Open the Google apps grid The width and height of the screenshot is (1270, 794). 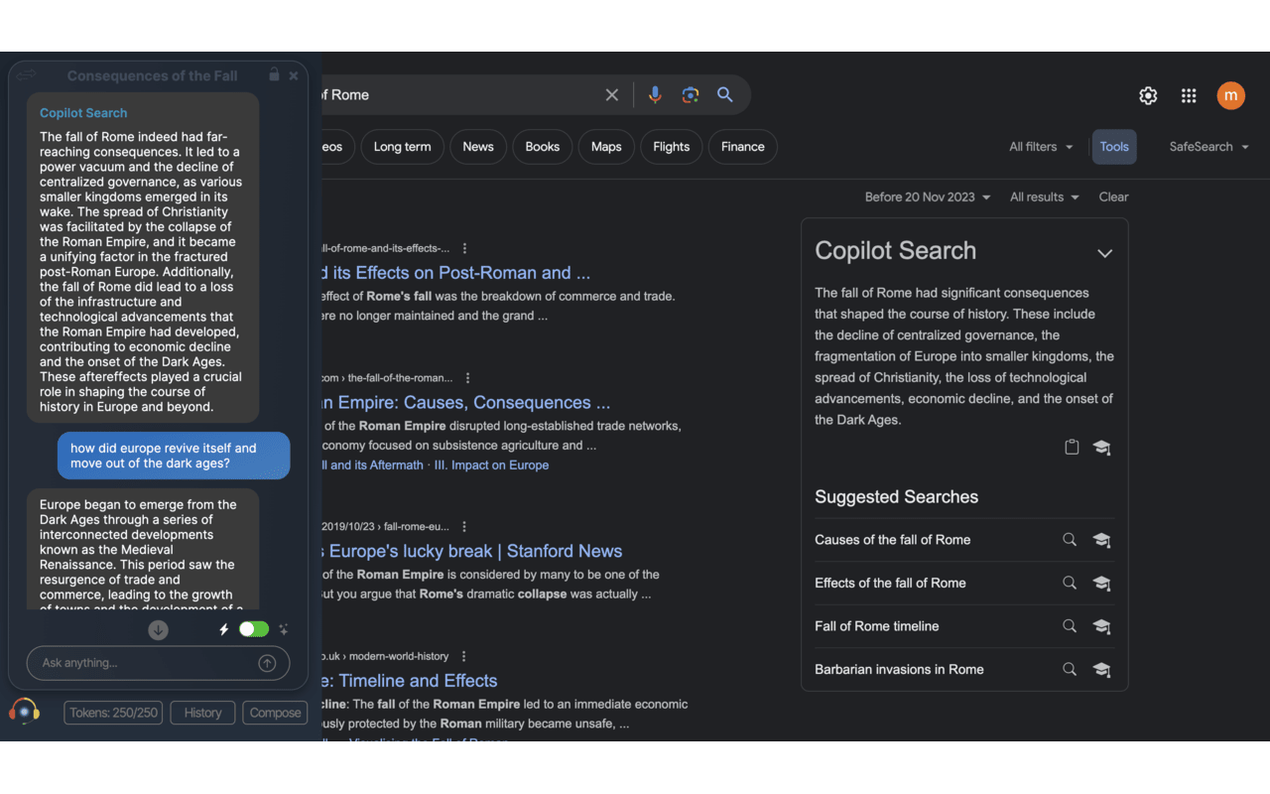click(x=1189, y=95)
